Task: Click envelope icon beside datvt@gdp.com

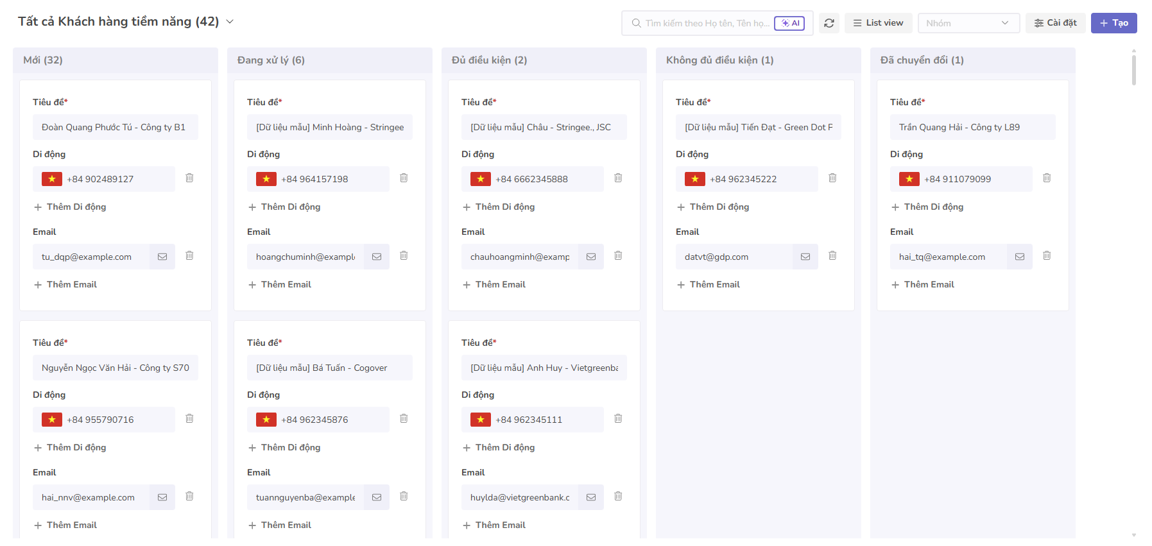Action: click(x=805, y=257)
